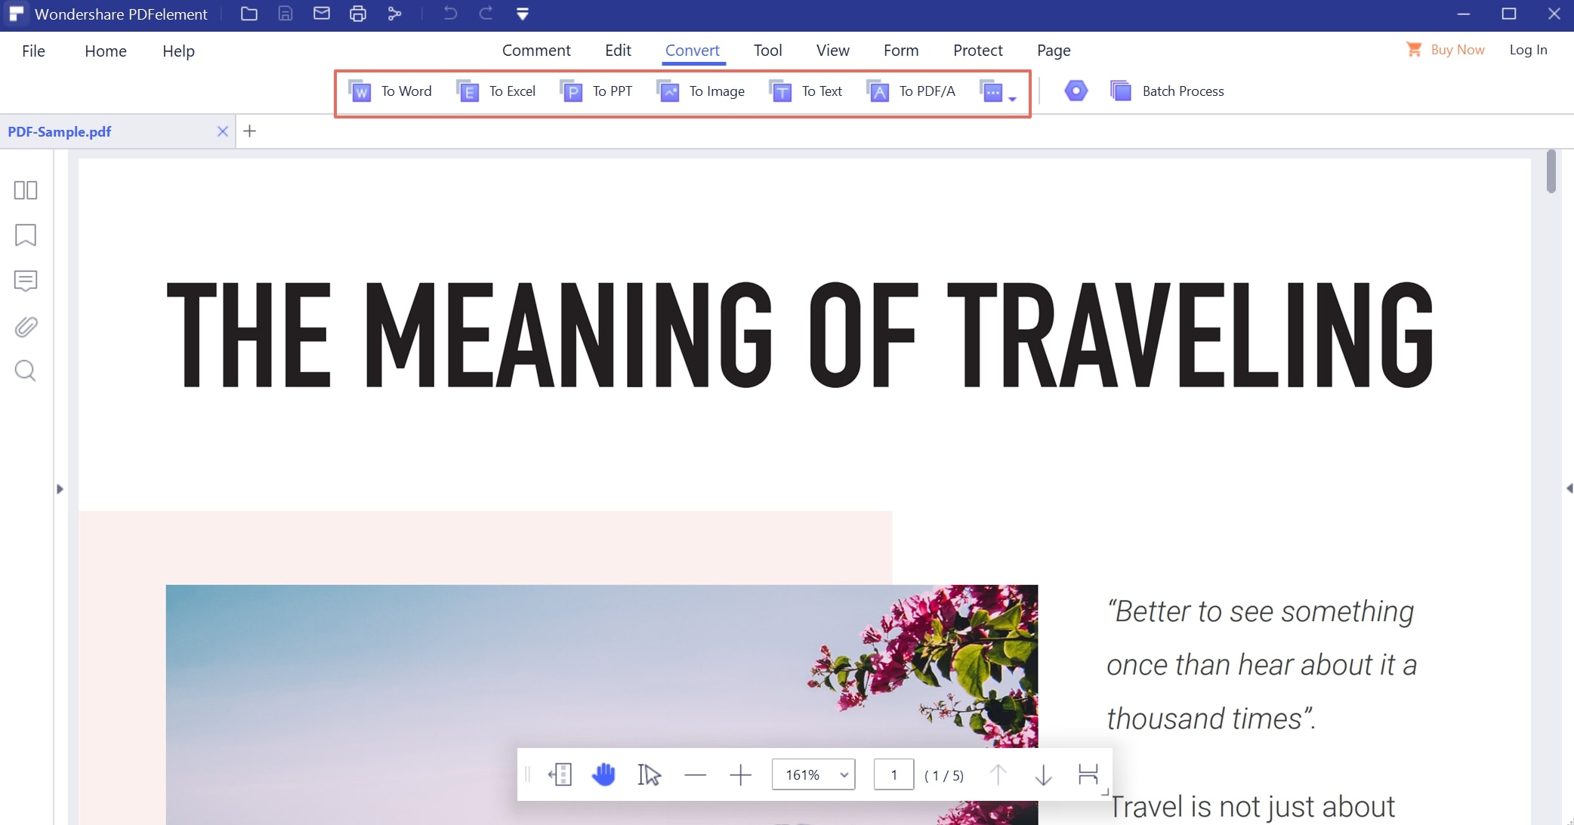The width and height of the screenshot is (1574, 825).
Task: Open the bookmarks panel icon
Action: tap(26, 235)
